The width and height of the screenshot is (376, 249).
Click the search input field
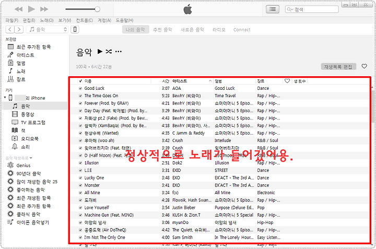(x=312, y=9)
